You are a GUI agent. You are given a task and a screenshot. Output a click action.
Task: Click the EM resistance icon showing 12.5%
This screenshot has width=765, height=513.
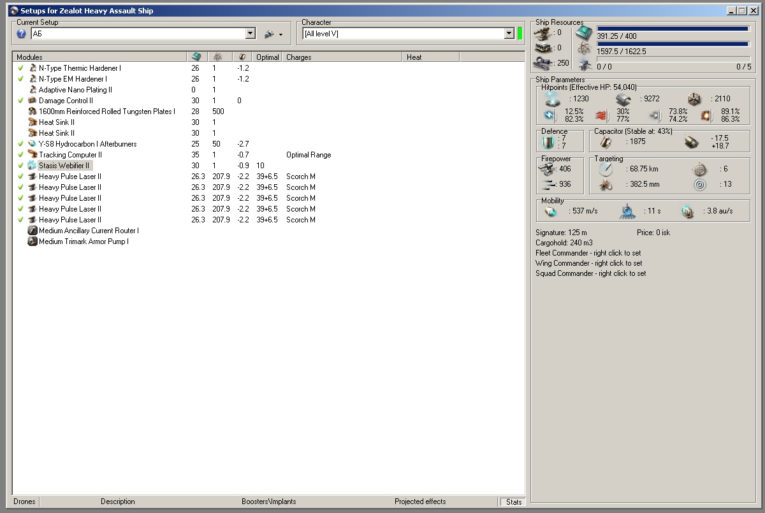(550, 115)
